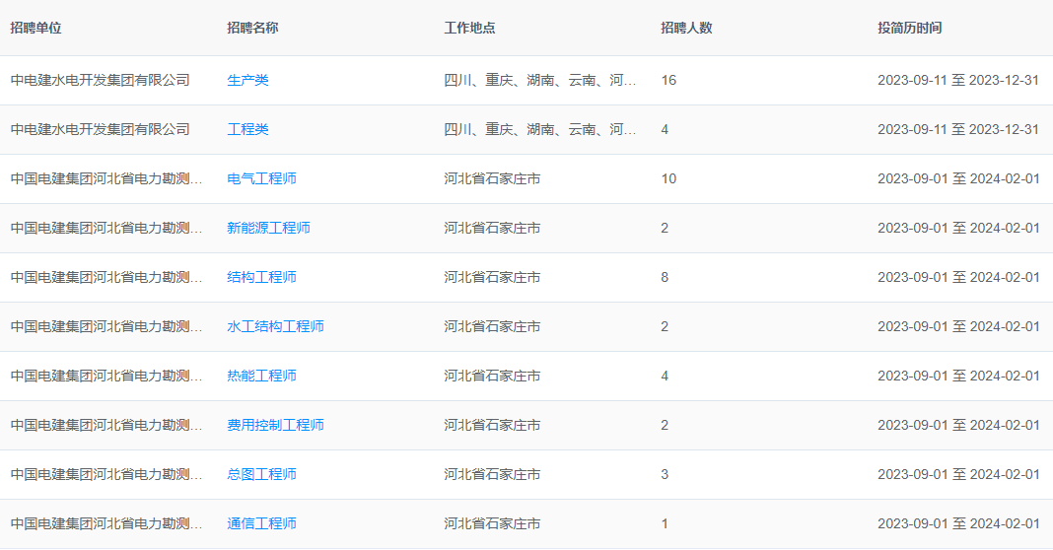The width and height of the screenshot is (1053, 550).
Task: Select headcount 16 in the 生产类 row
Action: 668,80
